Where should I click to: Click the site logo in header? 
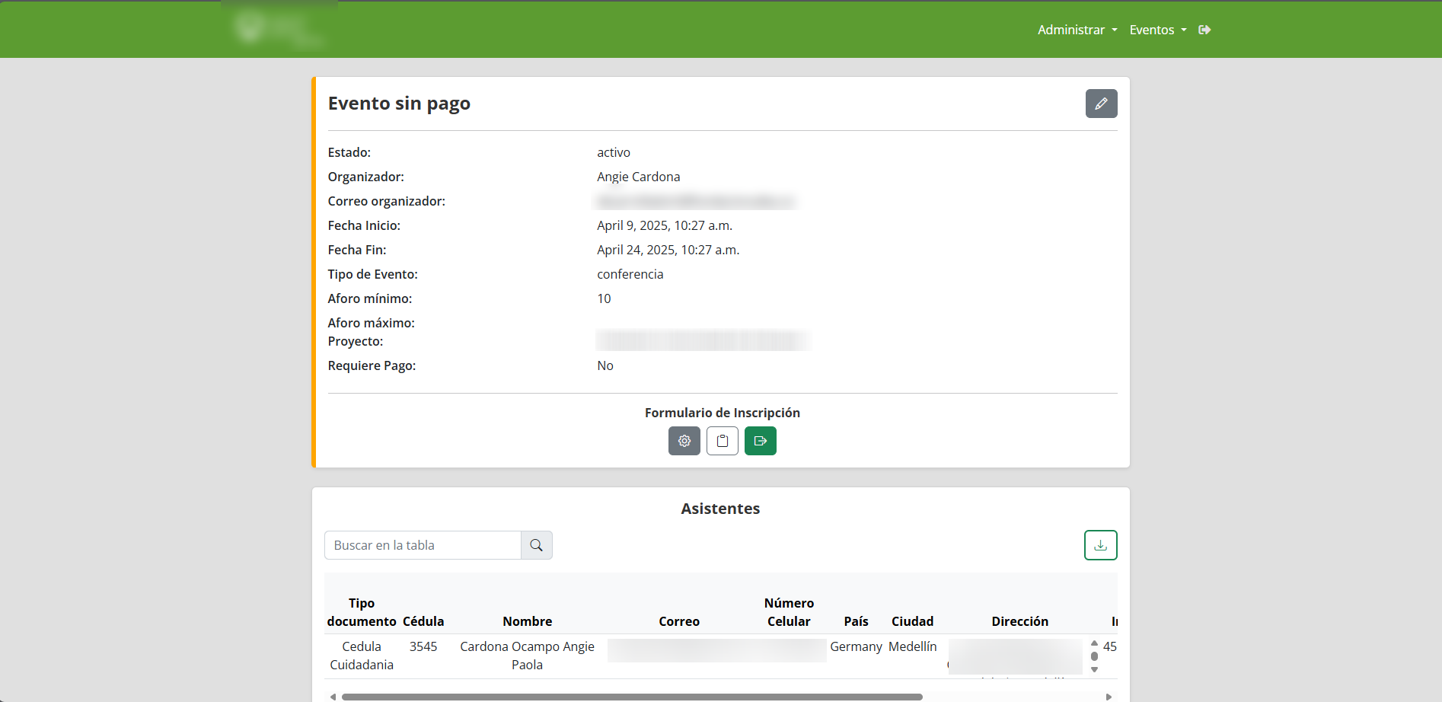279,30
